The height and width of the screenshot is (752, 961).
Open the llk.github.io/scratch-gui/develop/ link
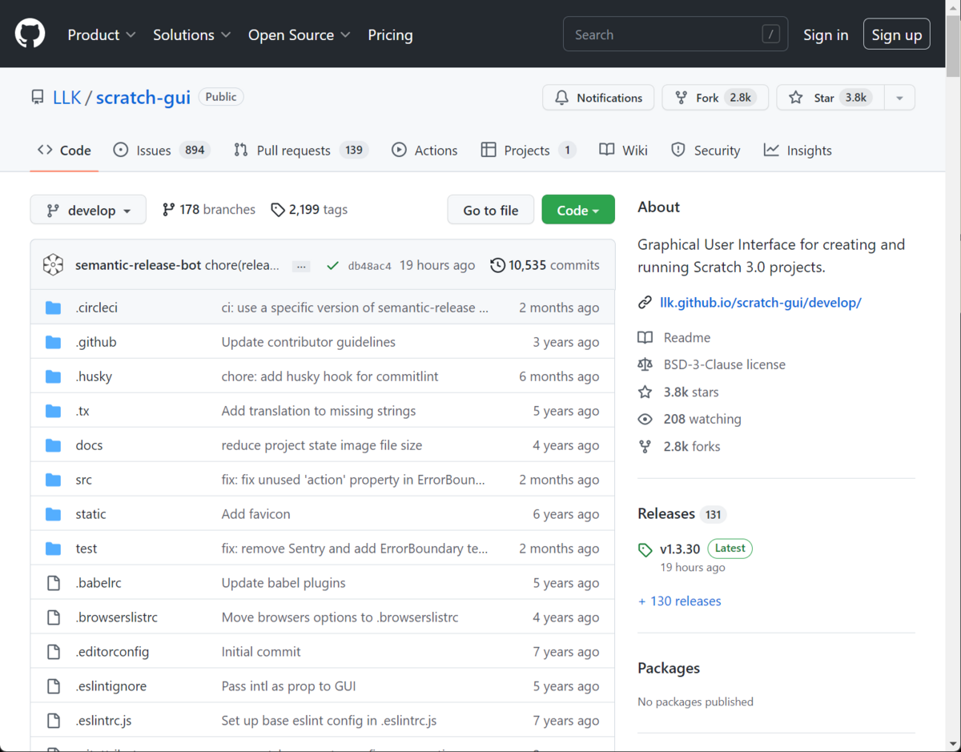click(x=761, y=303)
